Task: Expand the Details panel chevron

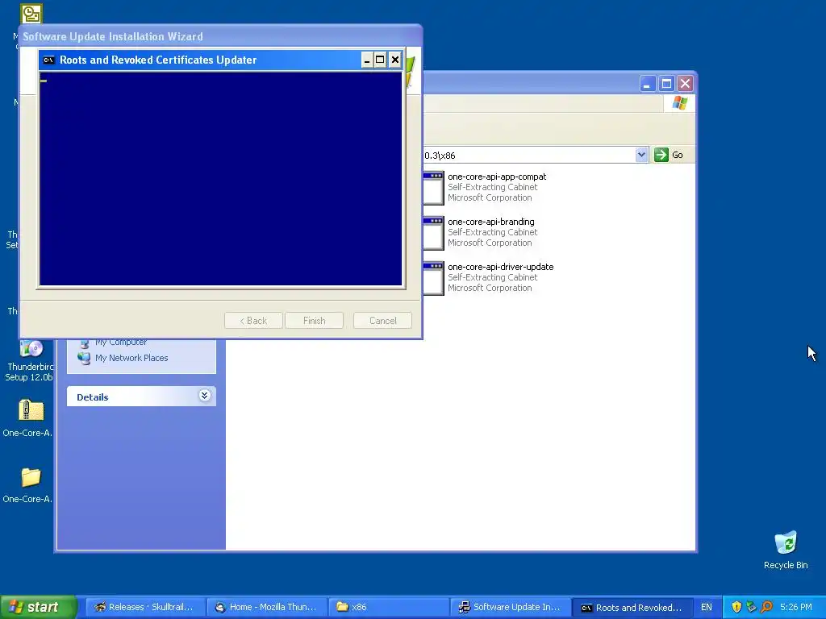Action: pyautogui.click(x=204, y=395)
